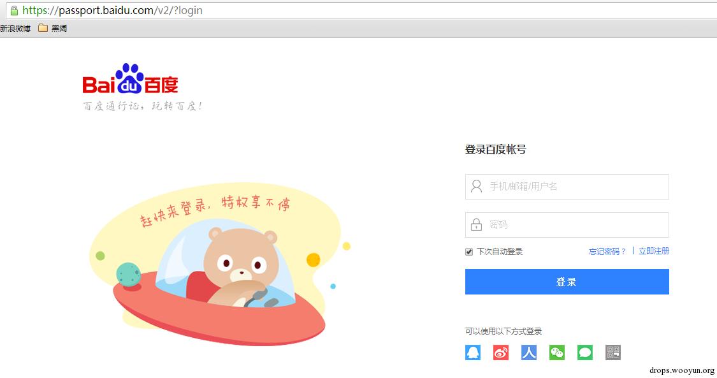Click the Baidu logo

tap(130, 78)
